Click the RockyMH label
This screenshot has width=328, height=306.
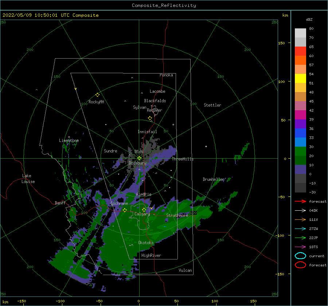96,102
